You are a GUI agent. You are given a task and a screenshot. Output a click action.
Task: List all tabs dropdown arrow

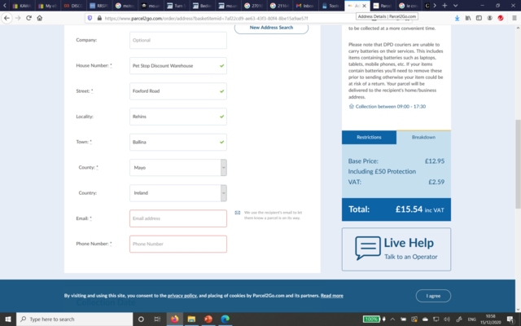[x=456, y=6]
